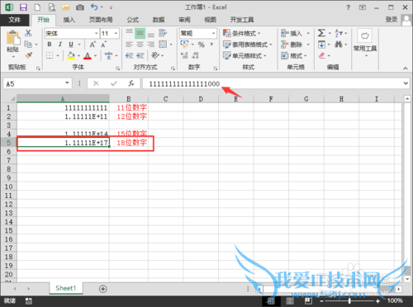Click the Save icon in quick access toolbar
Viewport: 413px width, 307px height.
(23, 7)
